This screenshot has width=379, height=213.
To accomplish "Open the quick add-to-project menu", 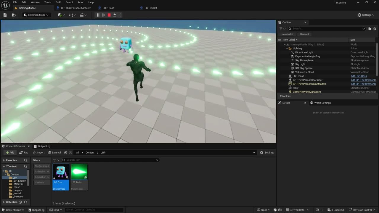I will (61, 15).
